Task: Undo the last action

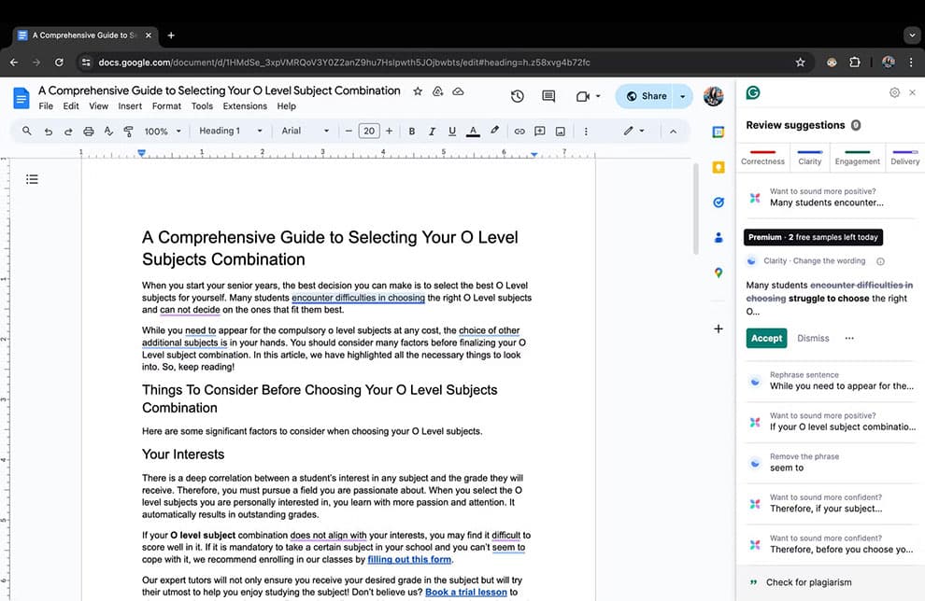Action: click(49, 132)
